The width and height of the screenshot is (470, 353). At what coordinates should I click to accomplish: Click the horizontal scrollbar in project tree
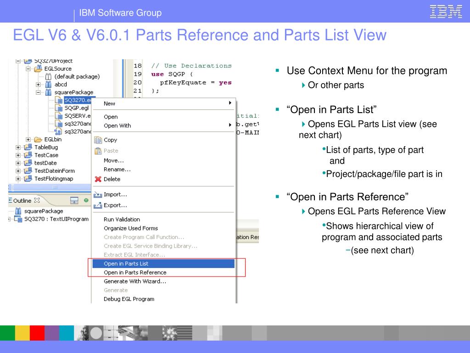coord(50,188)
